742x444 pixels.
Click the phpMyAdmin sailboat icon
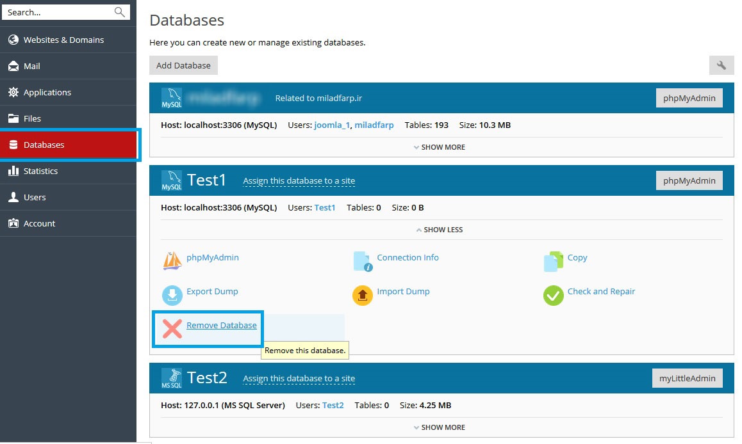172,260
